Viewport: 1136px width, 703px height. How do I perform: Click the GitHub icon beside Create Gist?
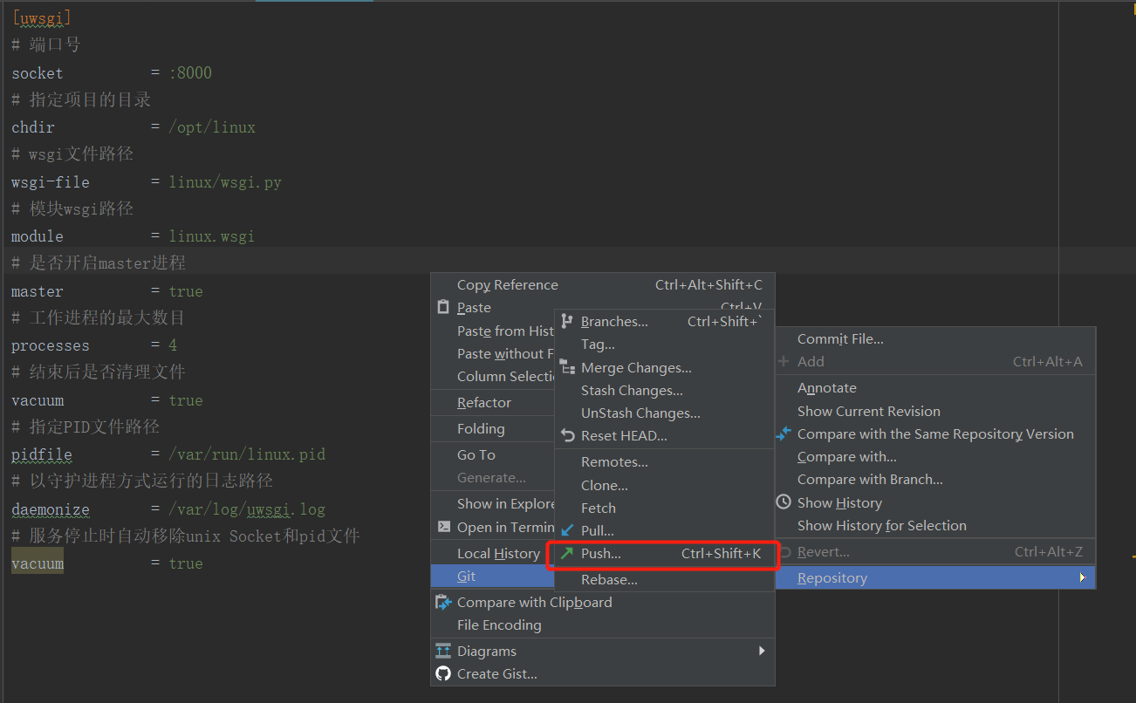coord(443,673)
